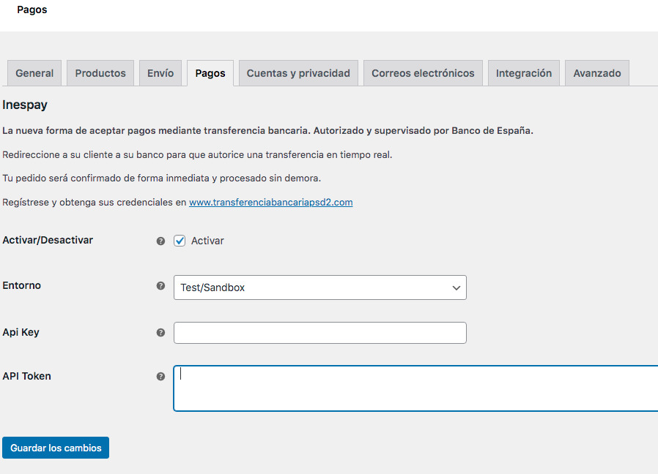Click help icon beside API Token
Image resolution: width=658 pixels, height=474 pixels.
160,377
